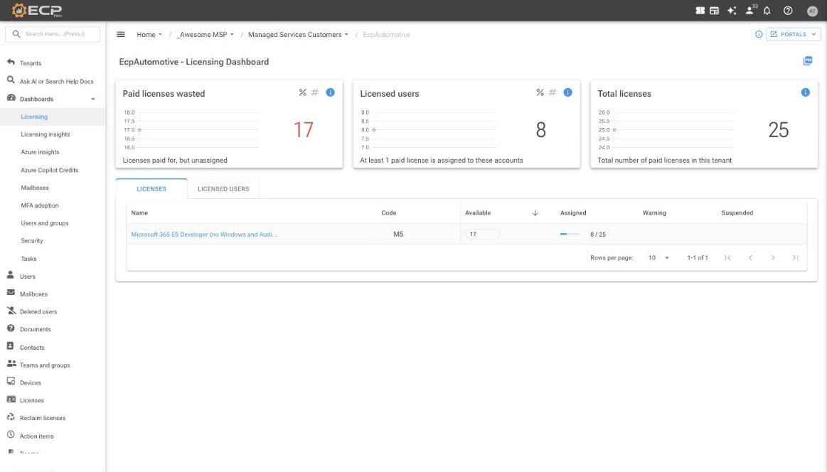The width and height of the screenshot is (827, 472).
Task: Open the AT user avatar menu
Action: tap(812, 11)
